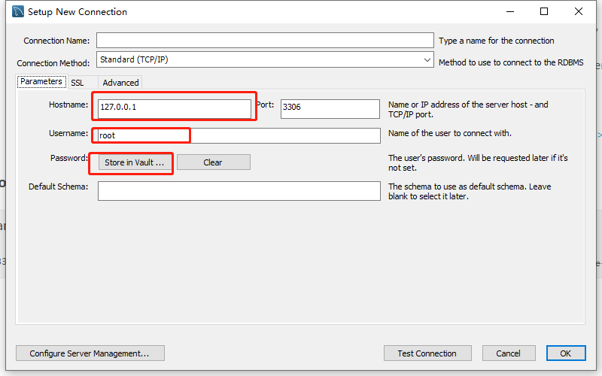Run Test Connection
This screenshot has width=602, height=376.
click(427, 353)
